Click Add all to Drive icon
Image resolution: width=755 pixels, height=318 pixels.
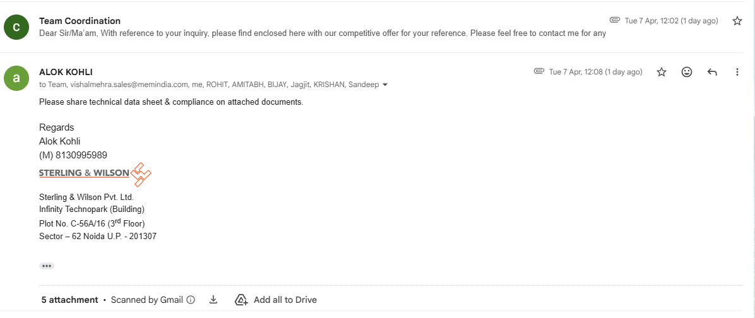241,300
